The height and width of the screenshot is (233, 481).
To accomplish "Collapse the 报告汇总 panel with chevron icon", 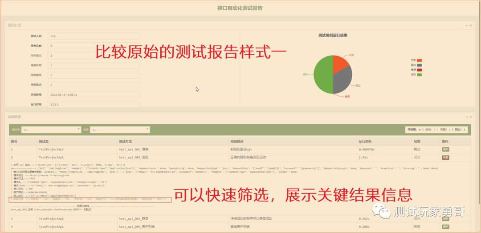I will (467, 25).
